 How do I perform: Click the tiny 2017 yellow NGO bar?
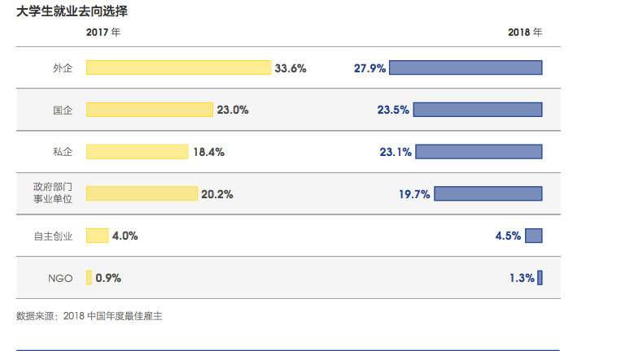pyautogui.click(x=89, y=278)
